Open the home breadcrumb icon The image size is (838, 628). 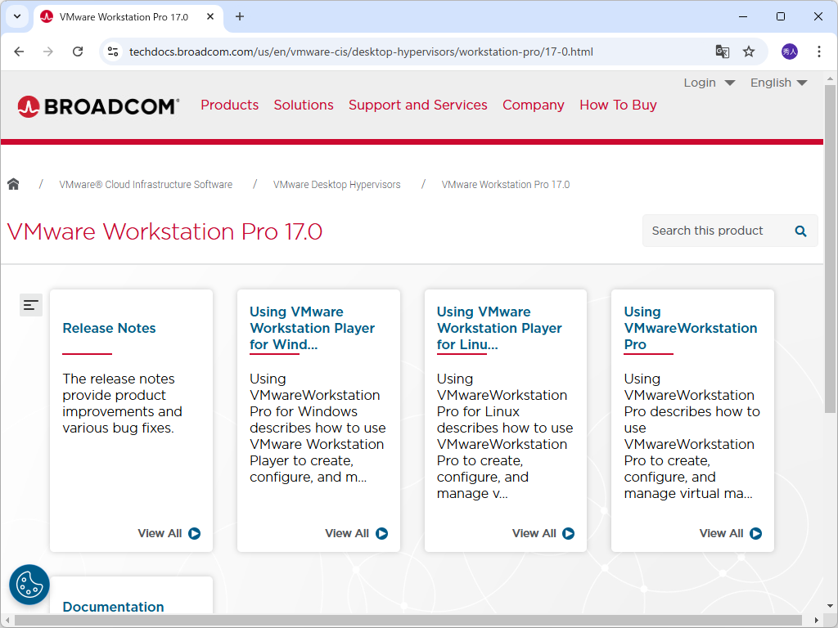pyautogui.click(x=13, y=184)
